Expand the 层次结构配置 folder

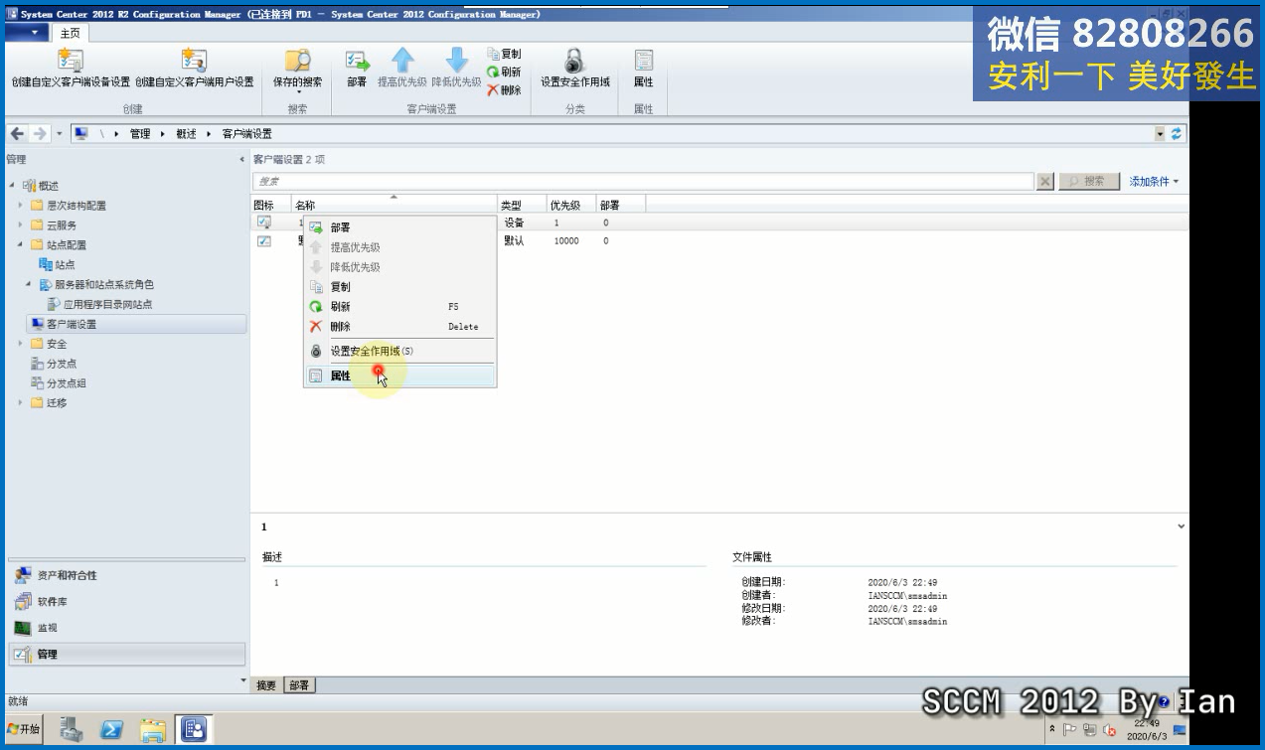coord(20,206)
